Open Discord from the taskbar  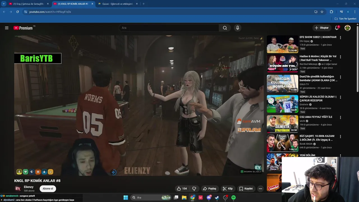tap(209, 198)
